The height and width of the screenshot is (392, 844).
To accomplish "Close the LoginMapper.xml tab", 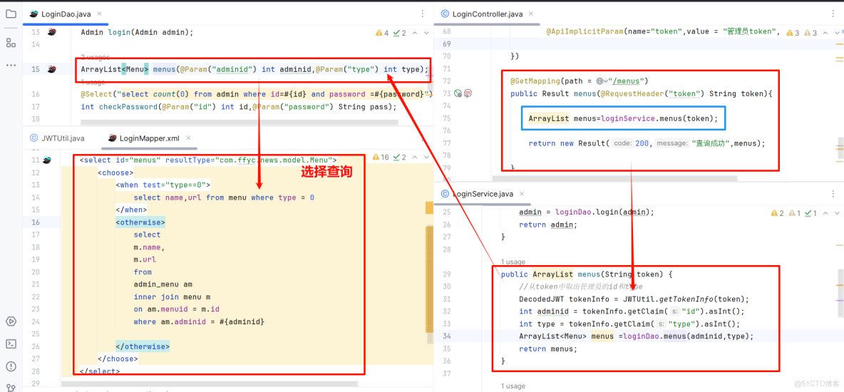I will coord(188,138).
